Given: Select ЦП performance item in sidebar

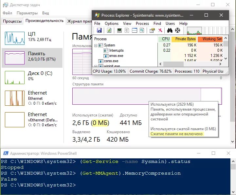Looking at the screenshot, I should pos(32,38).
